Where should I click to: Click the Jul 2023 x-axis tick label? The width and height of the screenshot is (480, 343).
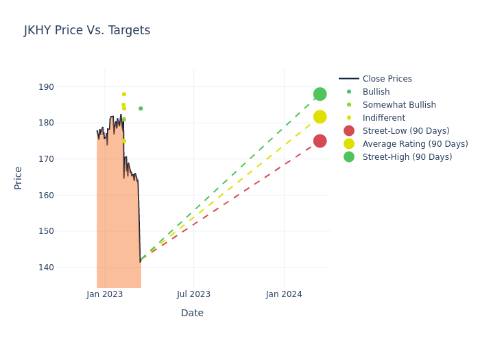click(193, 294)
